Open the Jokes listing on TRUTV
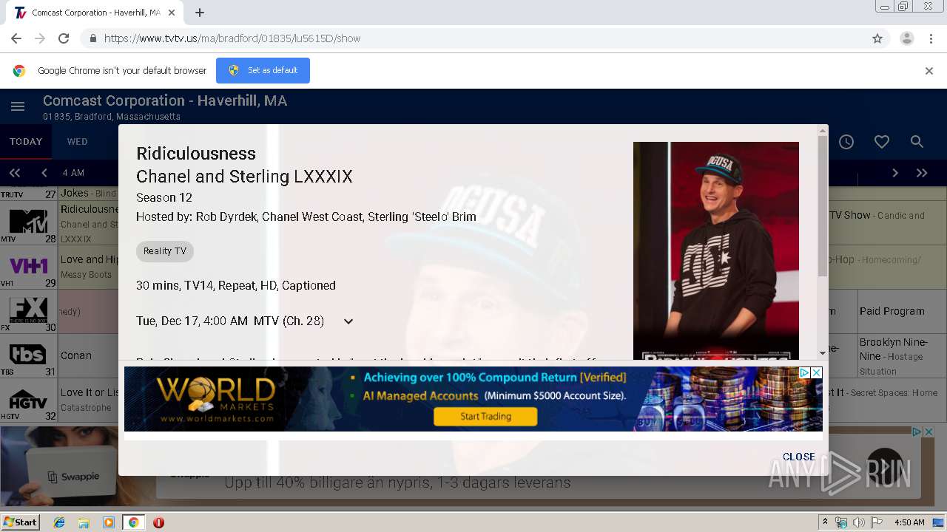Screen dimensions: 947x532 (88, 194)
